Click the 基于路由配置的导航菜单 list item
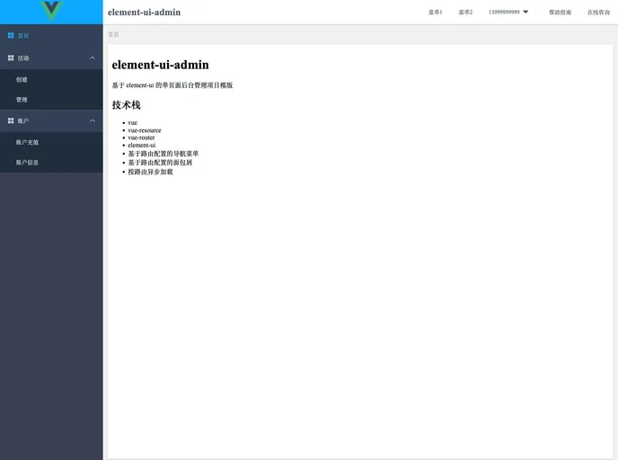 tap(163, 154)
